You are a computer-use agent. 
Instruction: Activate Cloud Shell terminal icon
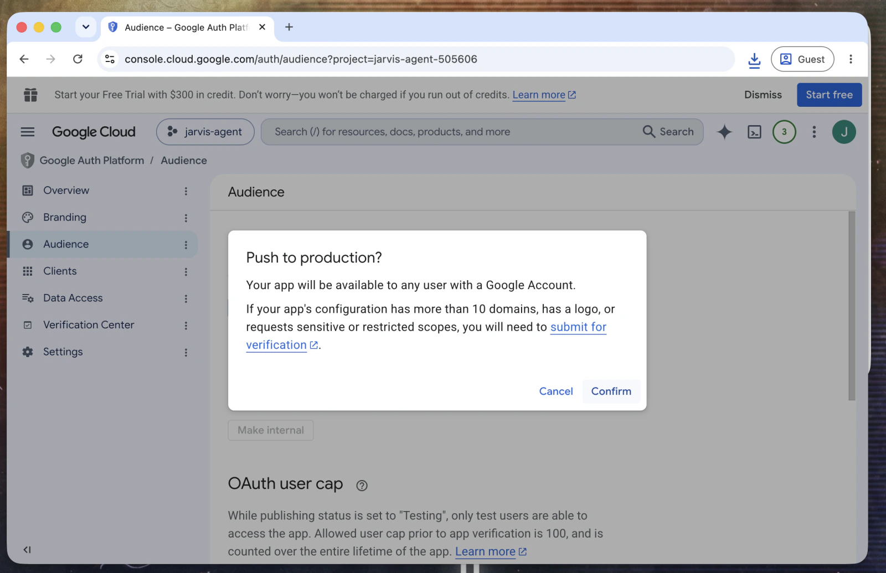[x=754, y=132]
